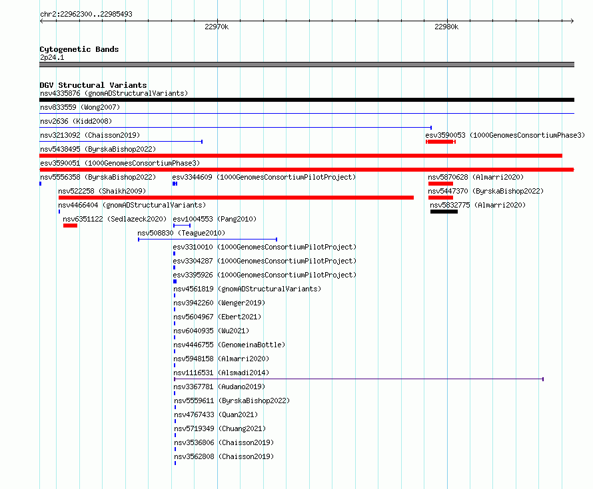Image resolution: width=593 pixels, height=489 pixels.
Task: Select the nsv3562808 (Chaisson2019) label
Action: point(224,456)
